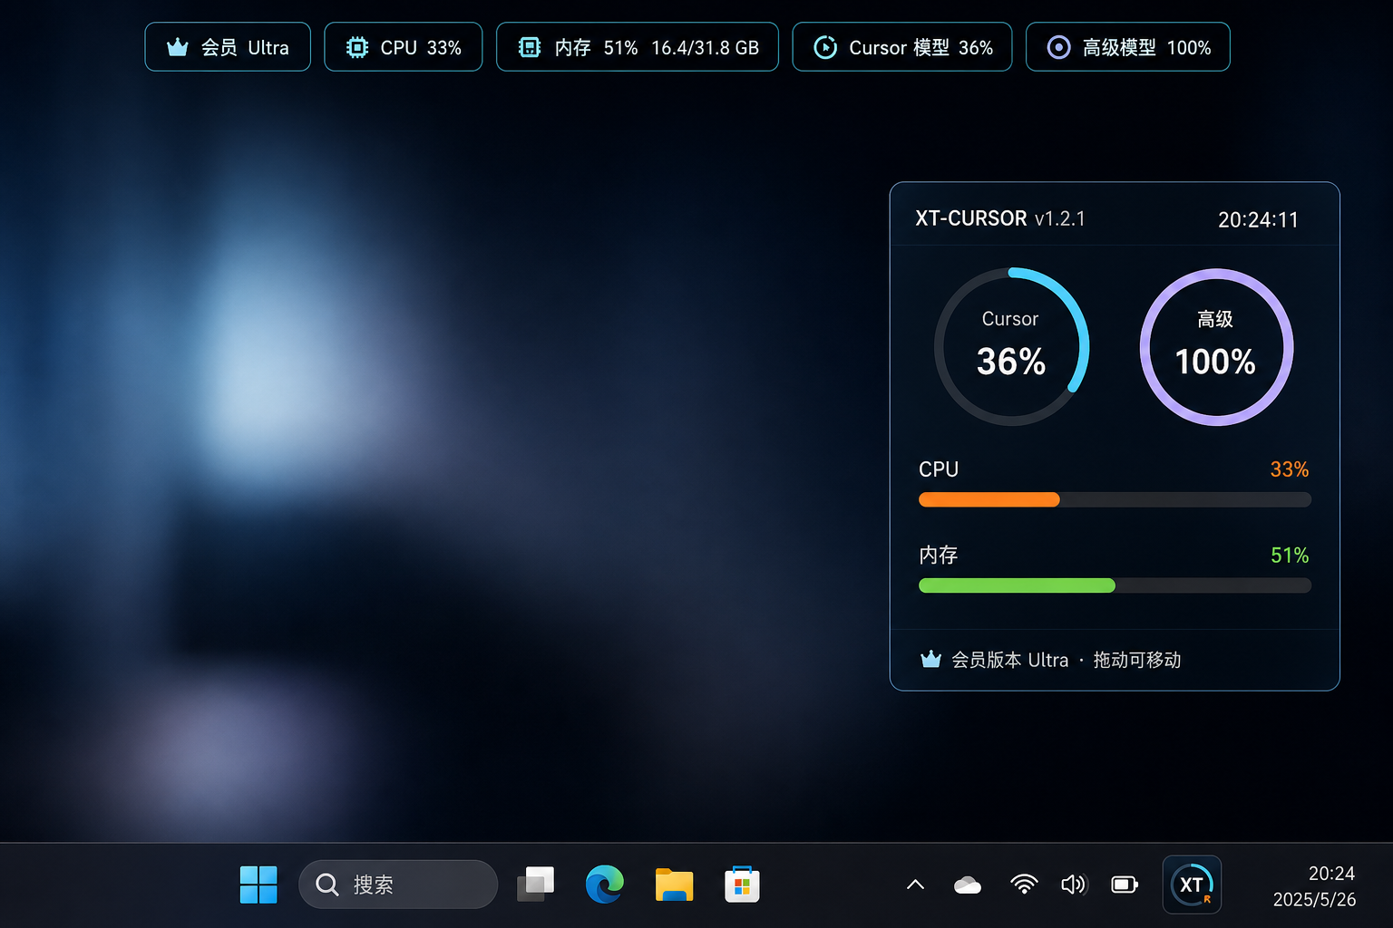This screenshot has width=1393, height=928.
Task: Open the XT tray icon in the taskbar
Action: coord(1192,884)
